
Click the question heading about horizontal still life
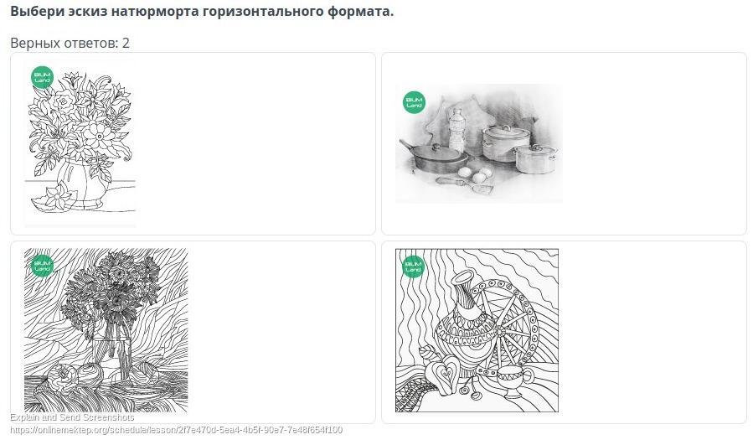(202, 11)
